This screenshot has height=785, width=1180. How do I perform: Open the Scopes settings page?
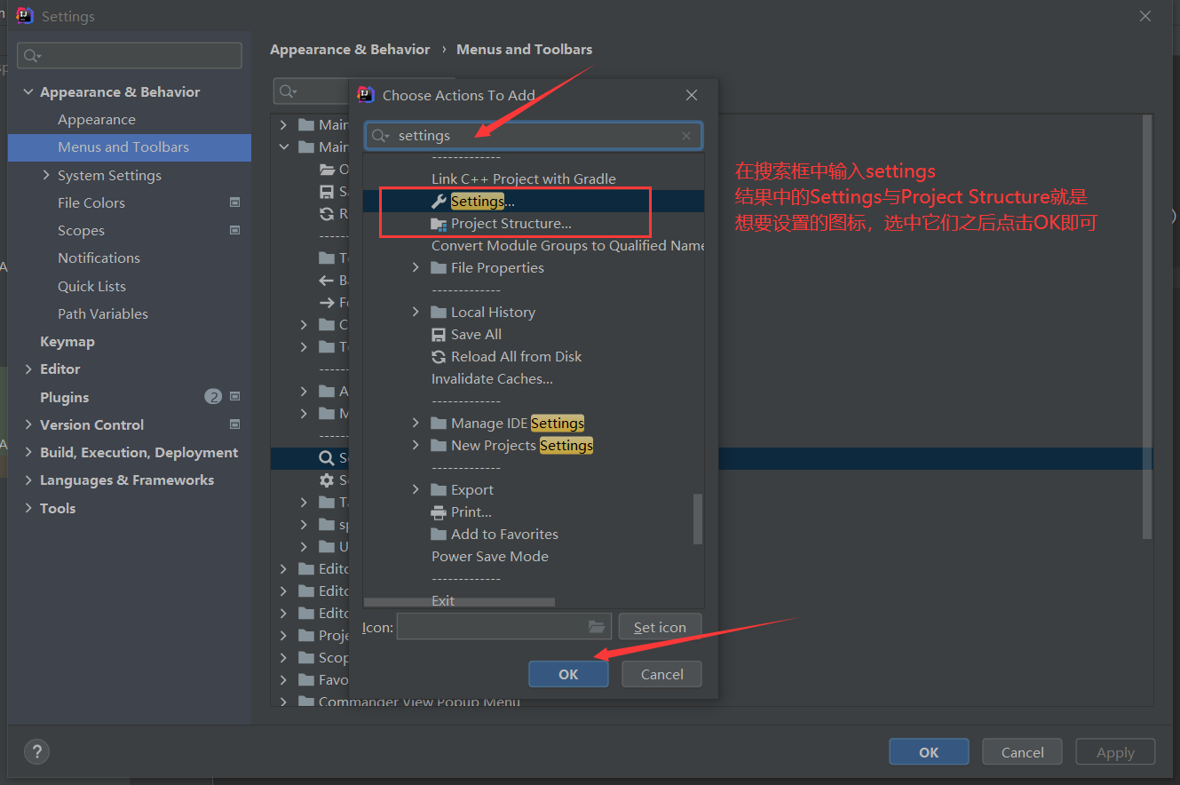coord(81,231)
